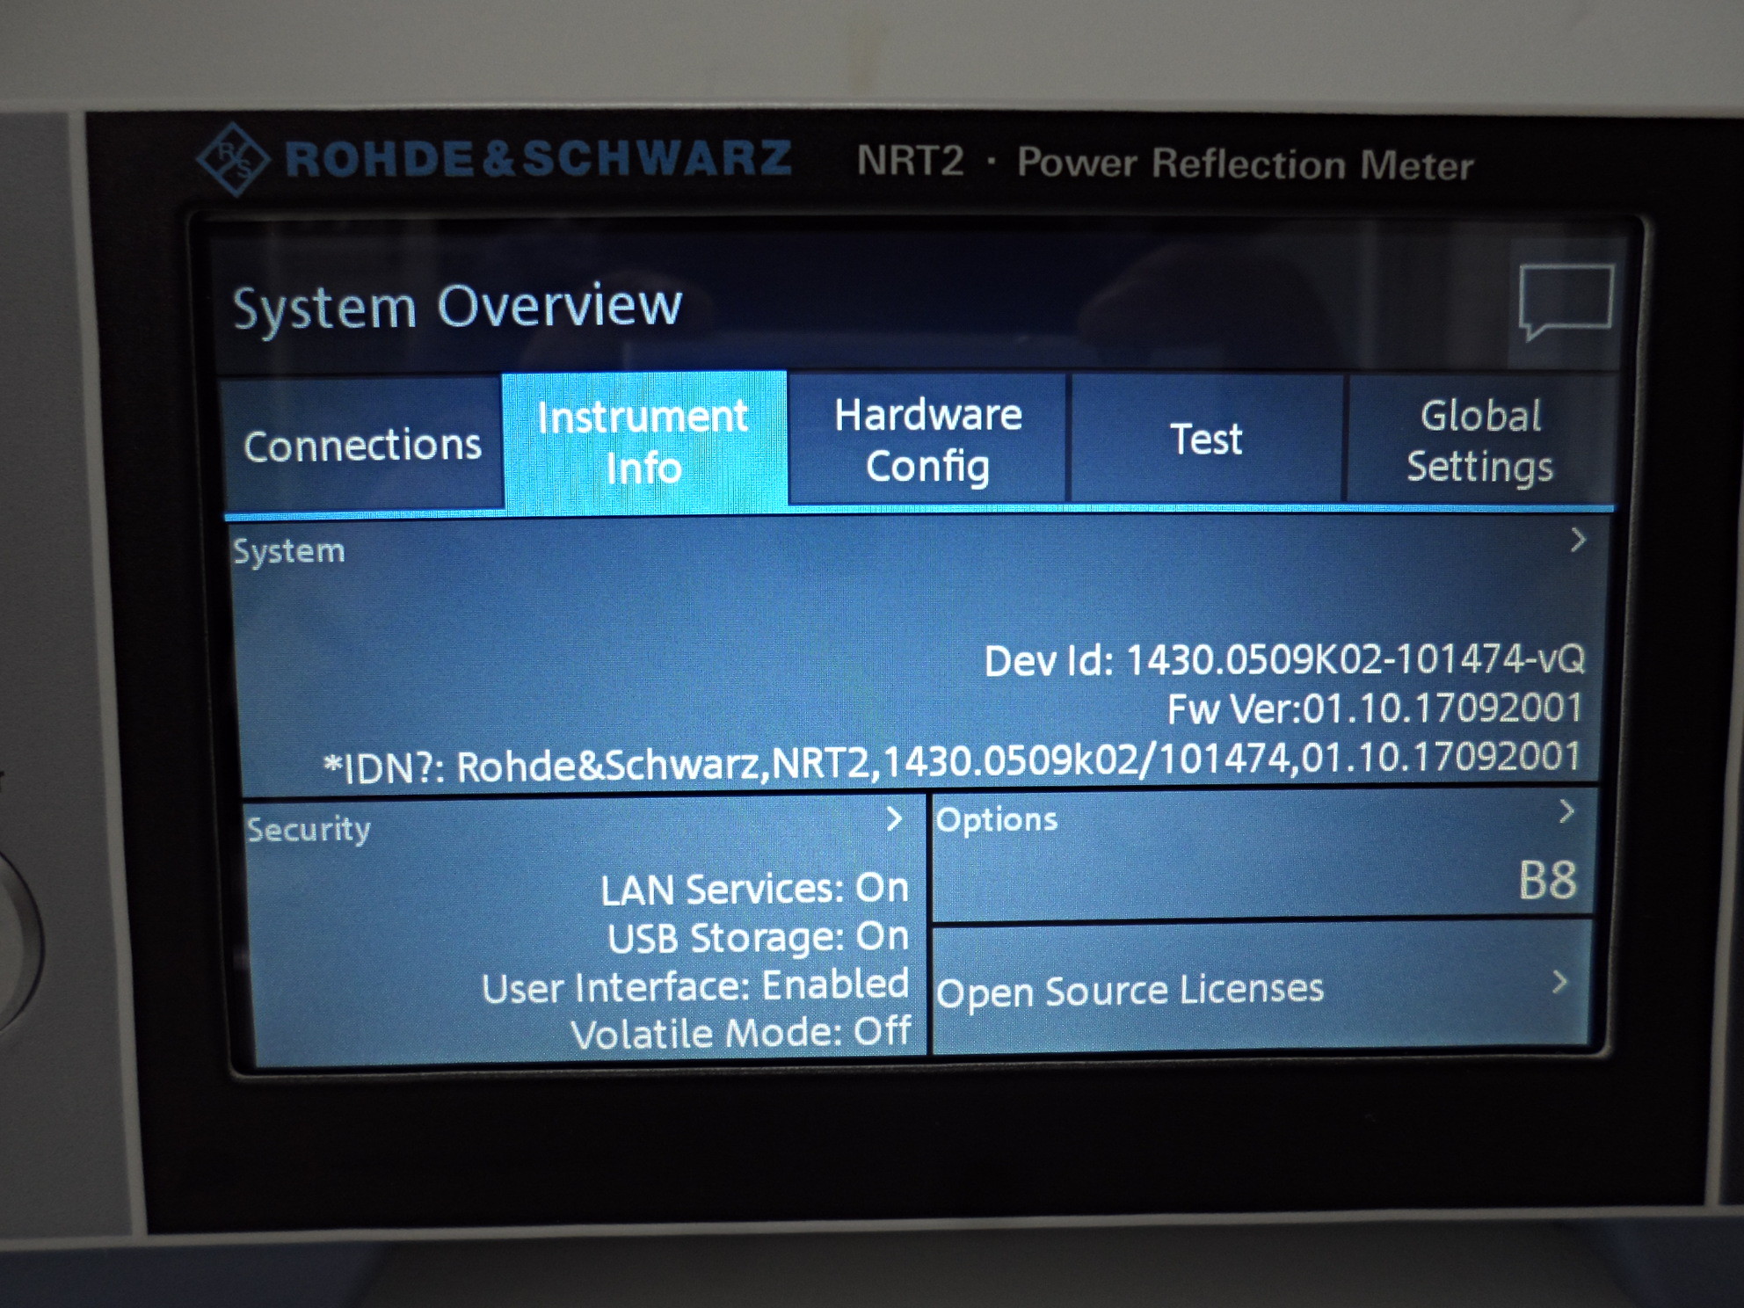
Task: Tap the Open Source Licenses entry
Action: pos(1130,991)
